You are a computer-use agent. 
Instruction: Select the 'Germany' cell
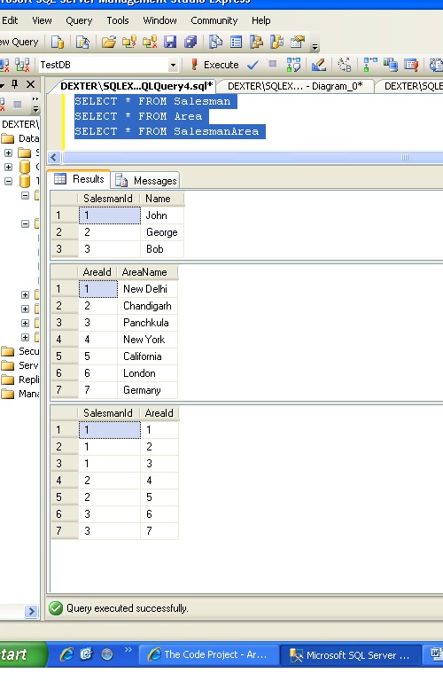[x=147, y=390]
